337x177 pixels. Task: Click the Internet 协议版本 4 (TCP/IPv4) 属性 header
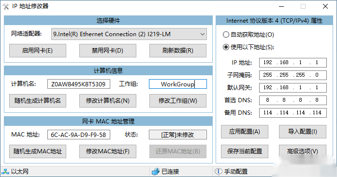(x=274, y=20)
